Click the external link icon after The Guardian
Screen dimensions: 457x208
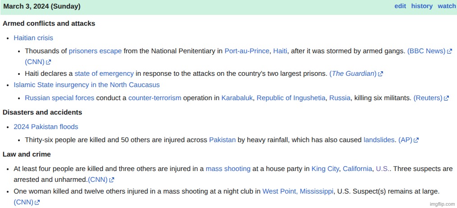pos(380,74)
